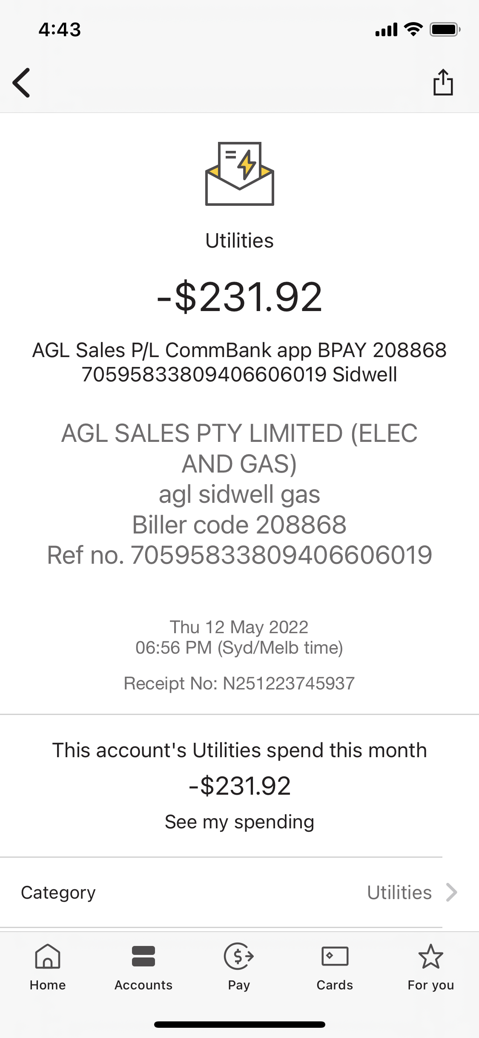Tap the Utilities envelope icon
479x1038 pixels.
pos(239,174)
